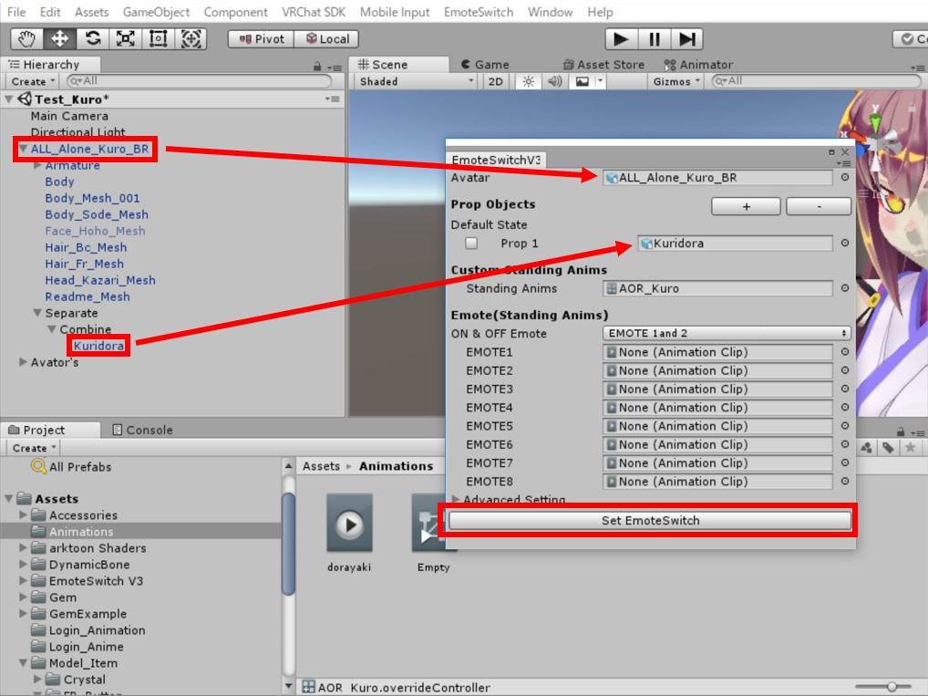Select the dorayaki animation asset
This screenshot has width=928, height=696.
click(350, 525)
